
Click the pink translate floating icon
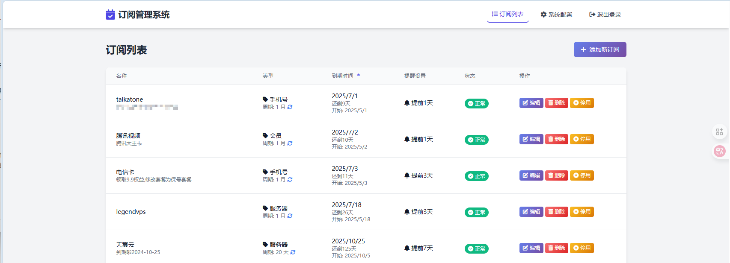(719, 151)
